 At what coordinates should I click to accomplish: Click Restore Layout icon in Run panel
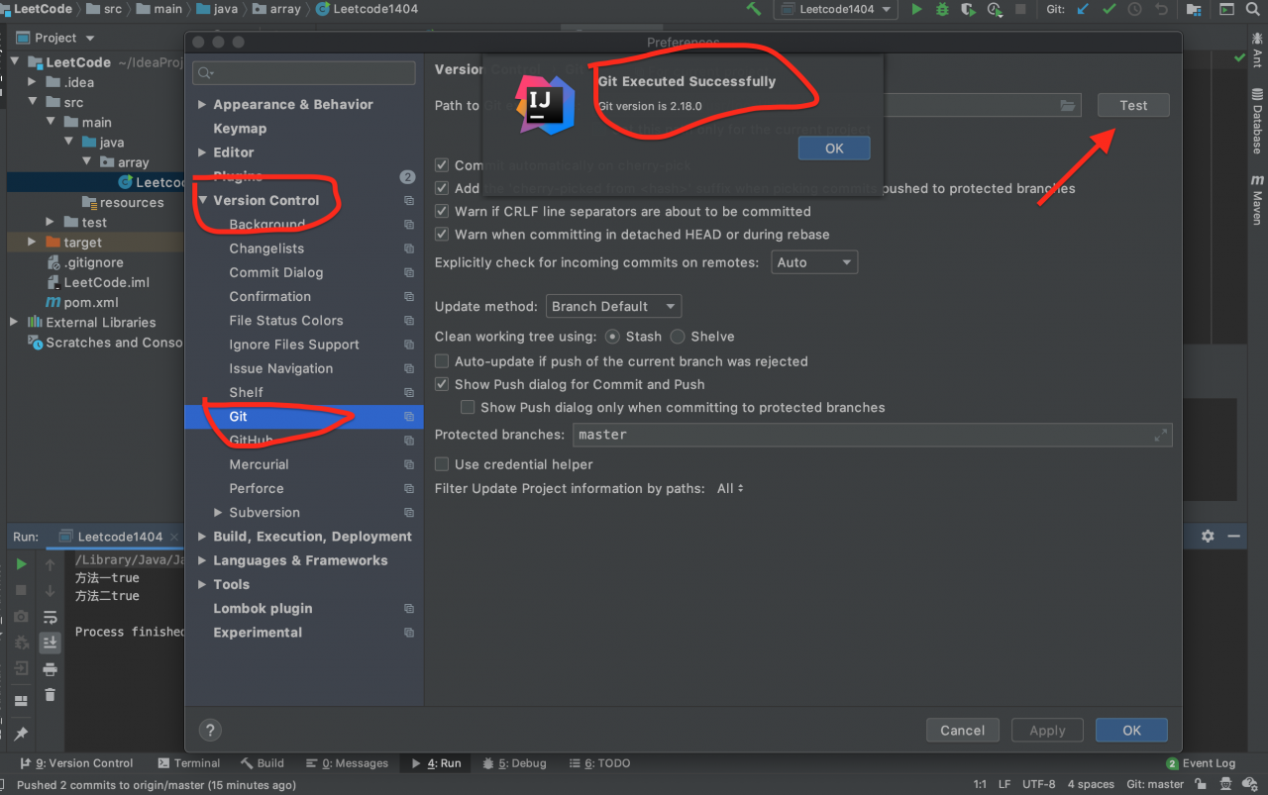pyautogui.click(x=21, y=700)
